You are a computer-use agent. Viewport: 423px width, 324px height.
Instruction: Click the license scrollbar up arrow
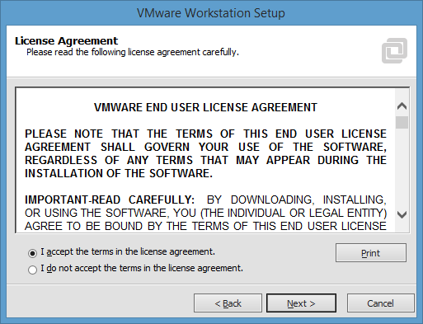point(402,106)
